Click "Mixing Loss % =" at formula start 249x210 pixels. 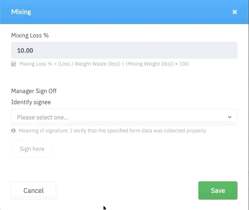(x=38, y=64)
